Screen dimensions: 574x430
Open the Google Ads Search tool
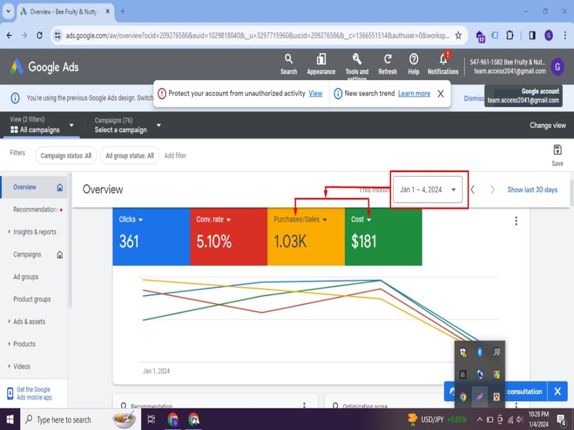click(289, 64)
